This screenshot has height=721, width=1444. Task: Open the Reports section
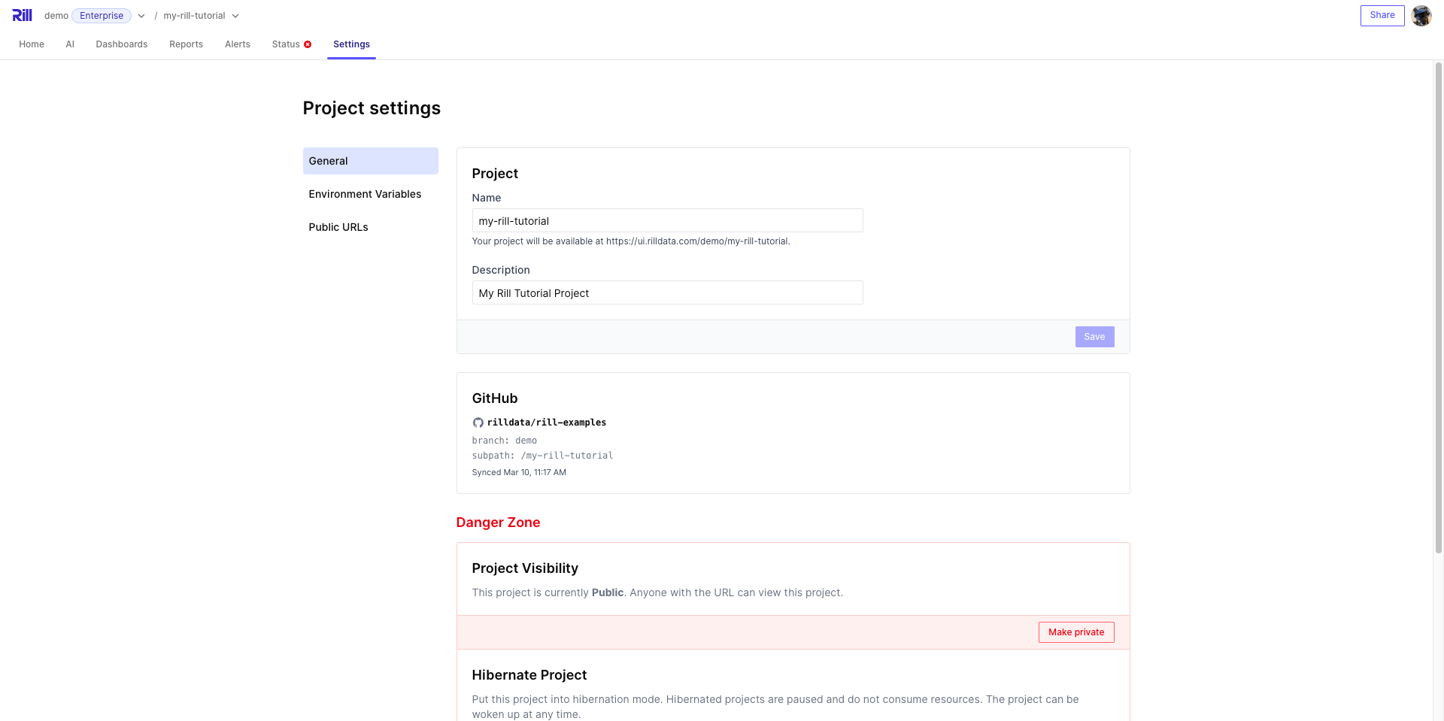[186, 44]
